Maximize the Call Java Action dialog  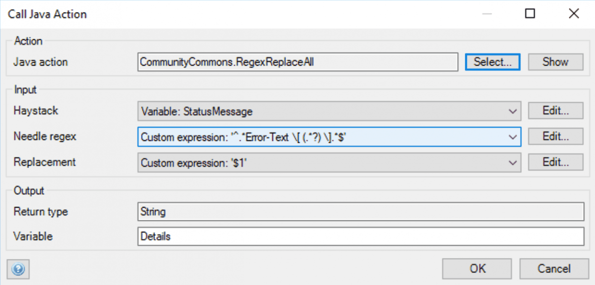[x=530, y=14]
